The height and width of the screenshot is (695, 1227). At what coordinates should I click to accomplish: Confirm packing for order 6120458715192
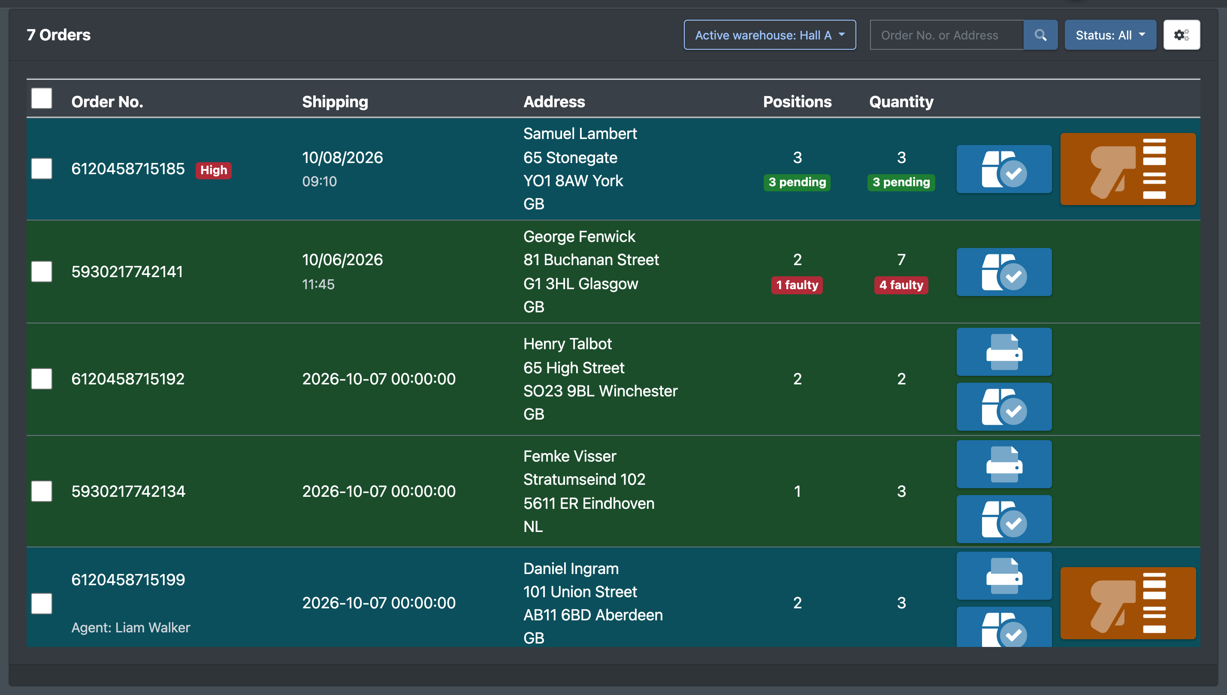coord(1004,407)
